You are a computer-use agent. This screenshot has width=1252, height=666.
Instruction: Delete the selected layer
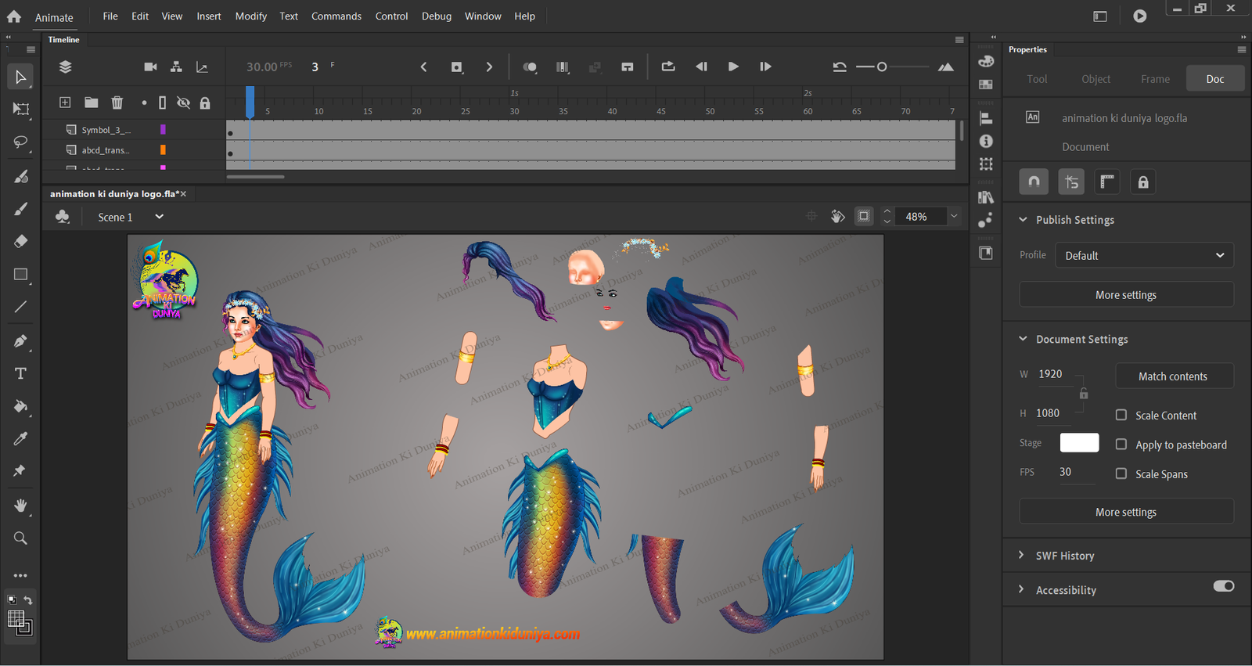click(117, 103)
